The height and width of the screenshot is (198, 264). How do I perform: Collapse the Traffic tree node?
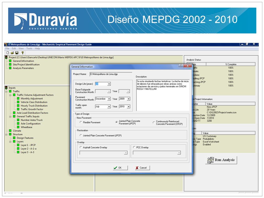[x=6, y=91]
